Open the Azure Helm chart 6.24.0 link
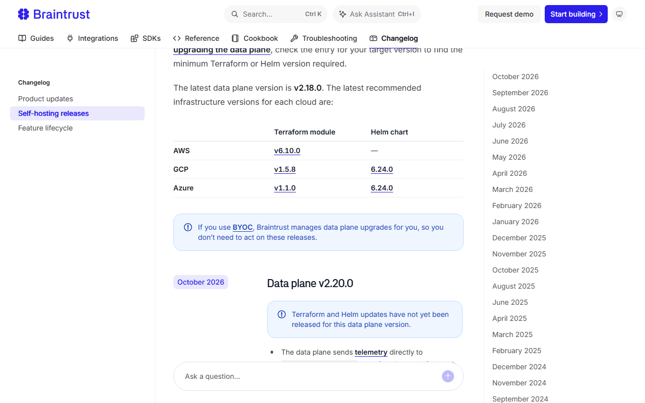Viewport: 645px width, 403px height. (382, 188)
